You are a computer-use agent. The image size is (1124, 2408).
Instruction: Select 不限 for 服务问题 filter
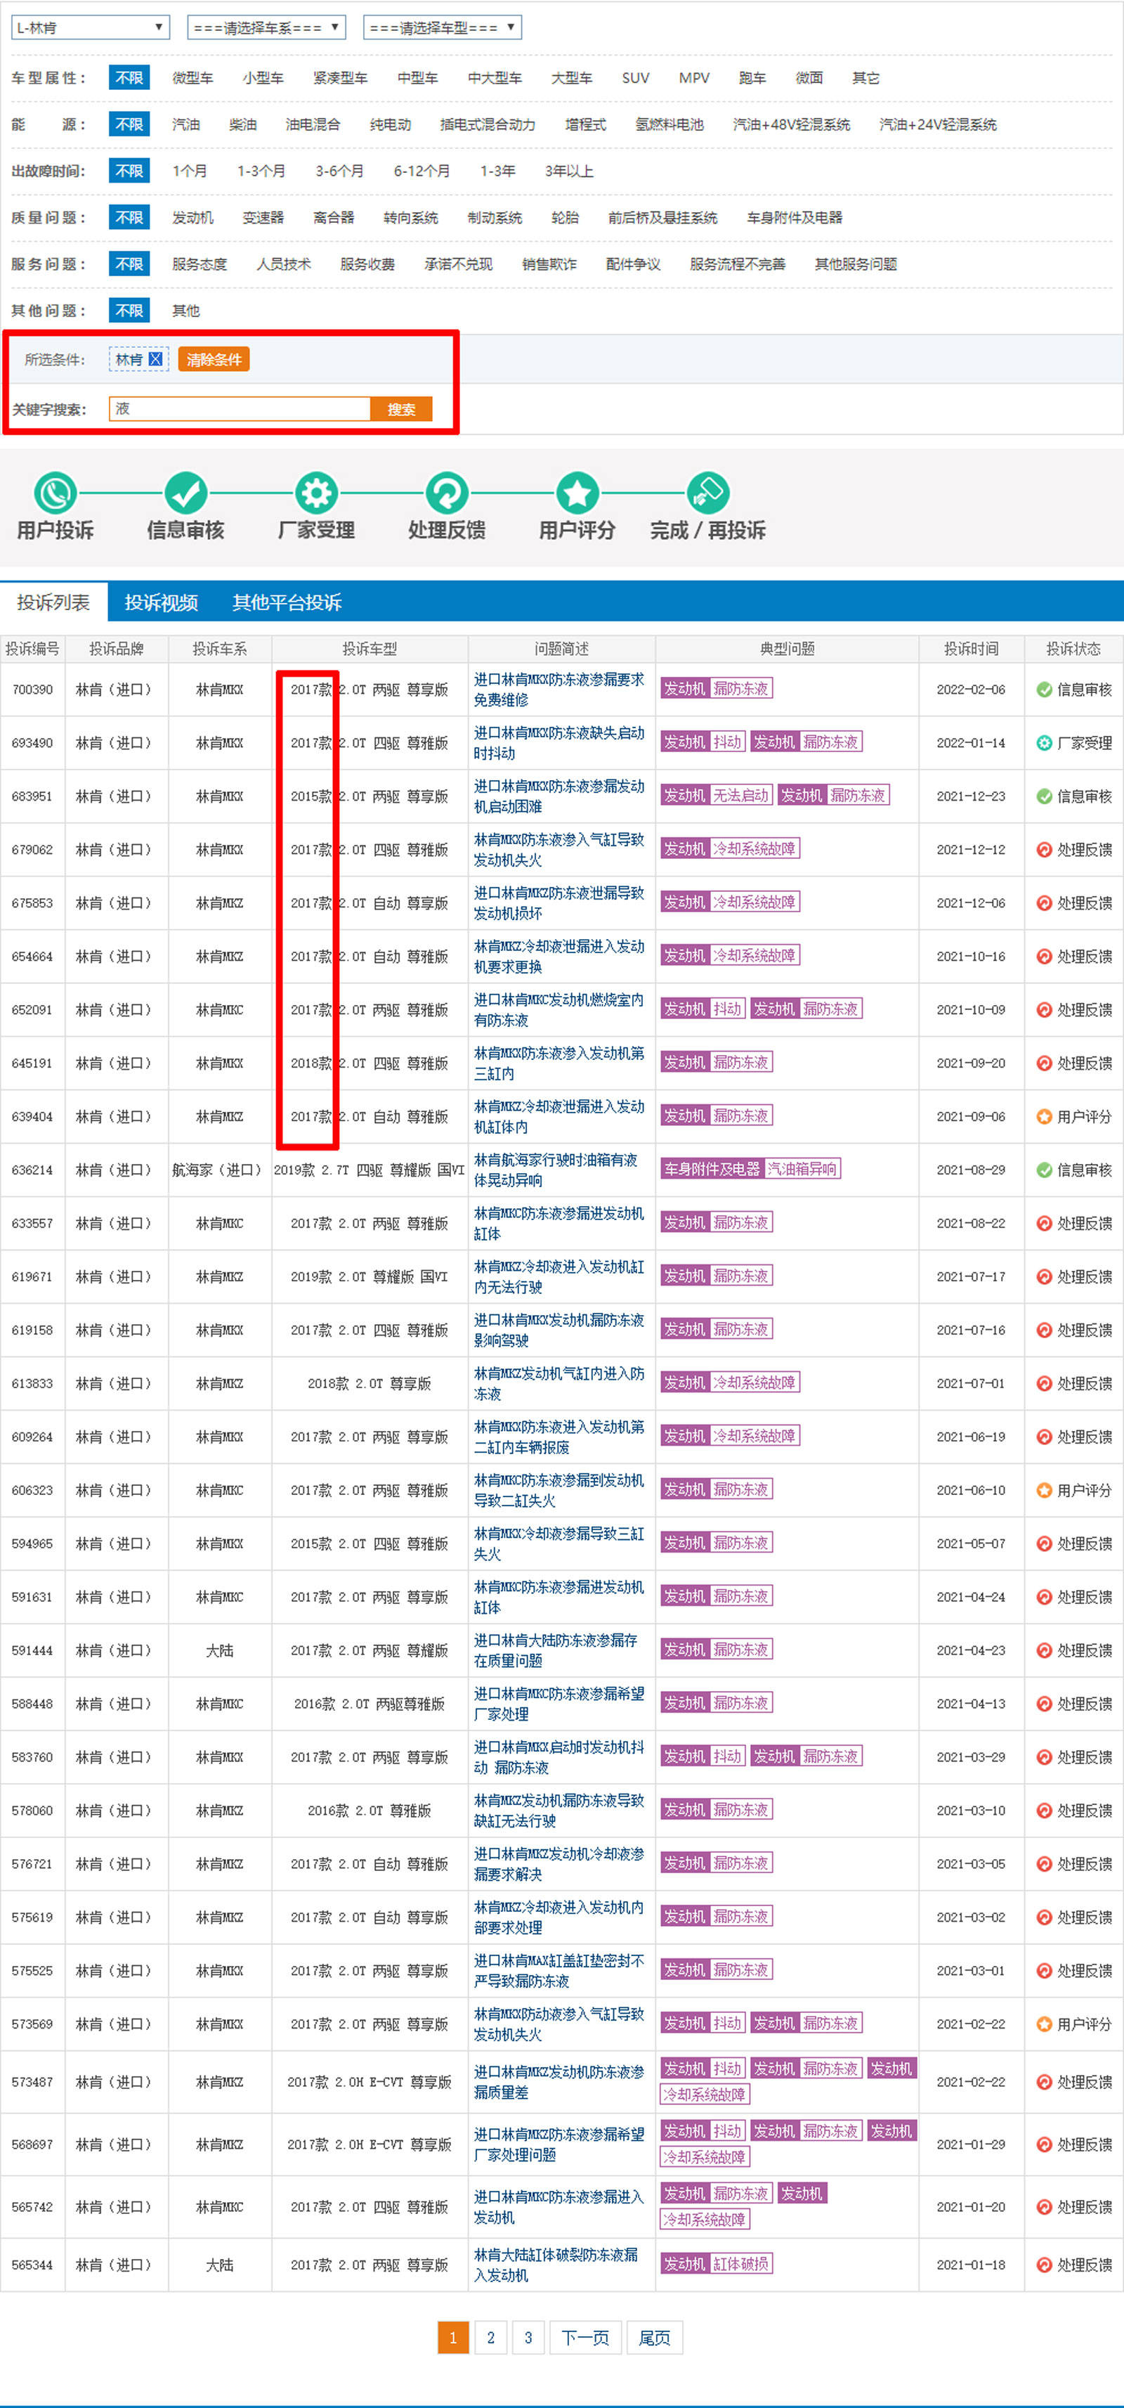click(x=129, y=264)
